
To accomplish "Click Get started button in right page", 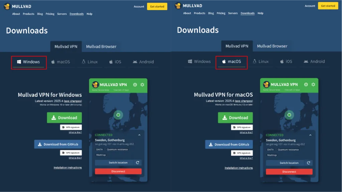I will 328,6.
